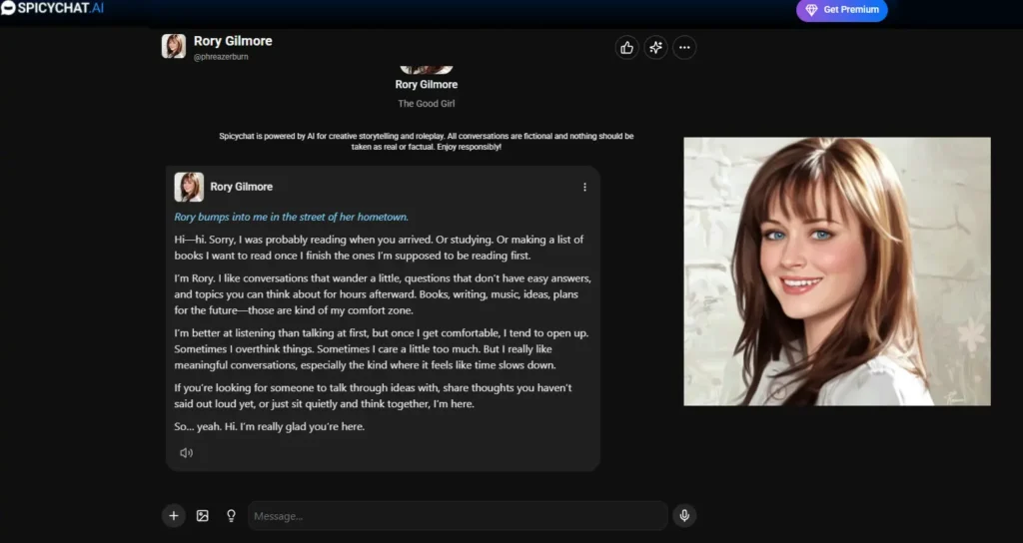Screen dimensions: 1023x543
Task: Click the avatar inside the message bubble
Action: [x=189, y=187]
